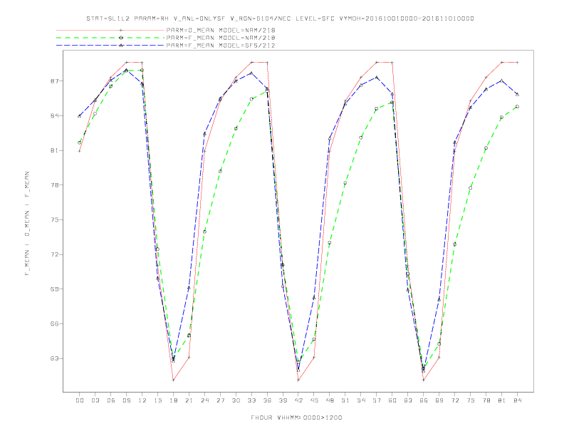Image resolution: width=564 pixels, height=436 pixels.
Task: Click x-axis forecast hour label 18
Action: click(x=173, y=400)
